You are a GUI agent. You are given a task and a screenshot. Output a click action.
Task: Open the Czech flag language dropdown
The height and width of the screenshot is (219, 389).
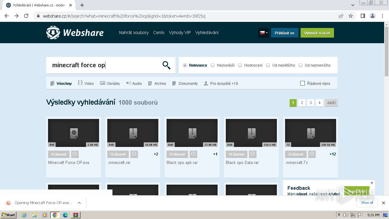[x=263, y=33]
